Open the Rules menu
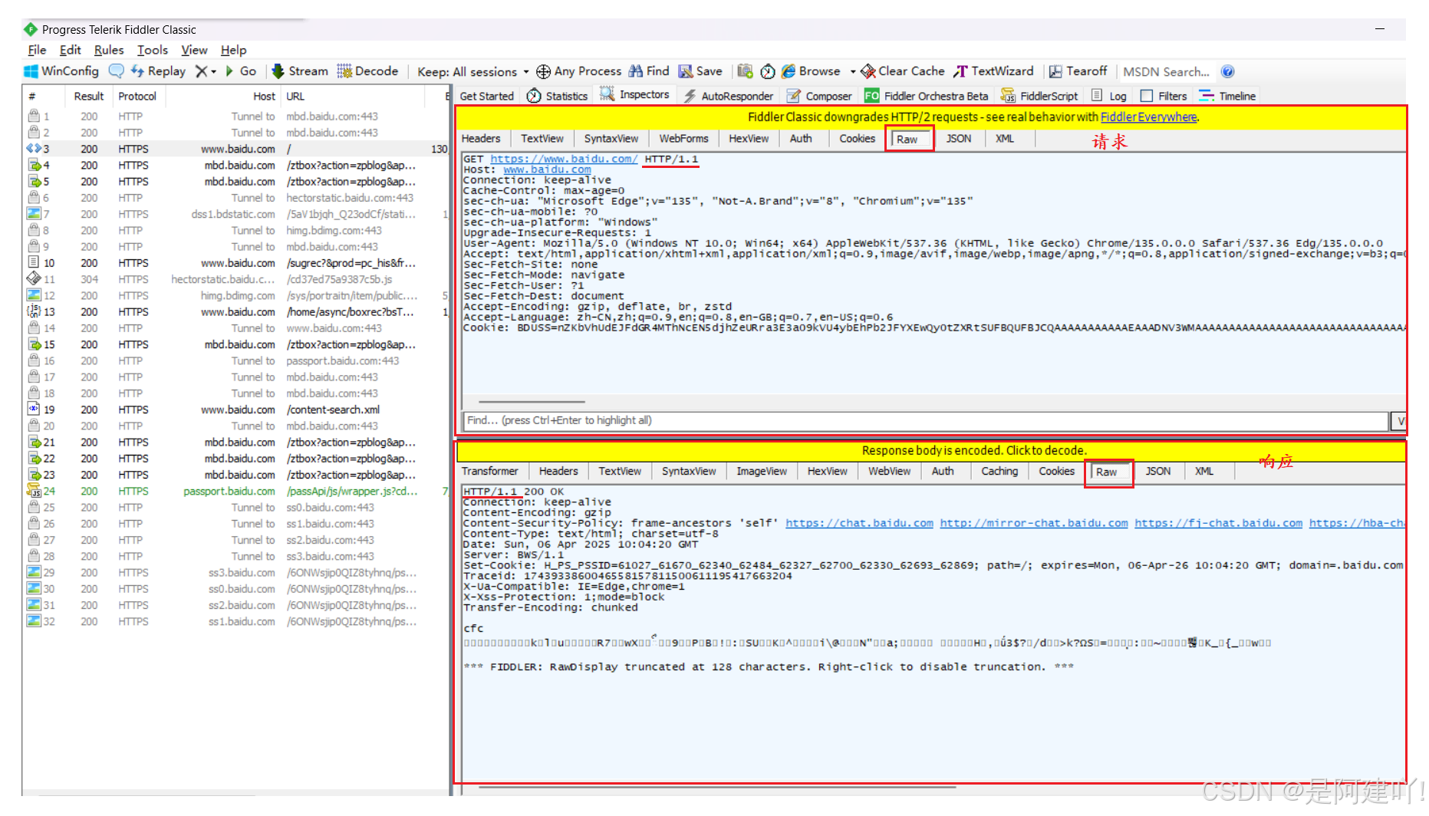The width and height of the screenshot is (1429, 816). (108, 50)
